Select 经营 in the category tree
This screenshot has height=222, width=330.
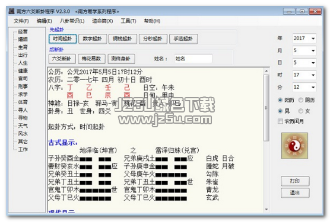[x=23, y=32]
